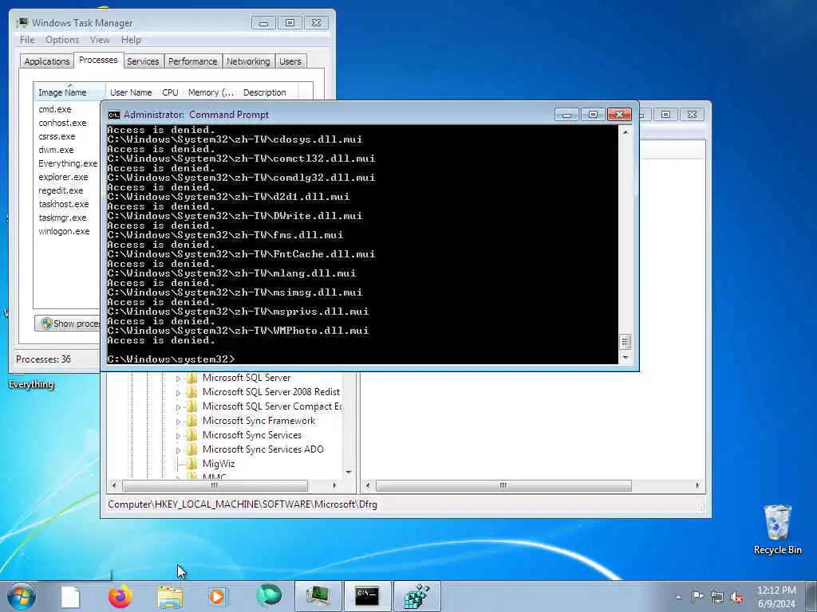Sort processes by Memory column
The image size is (817, 612).
click(x=211, y=92)
